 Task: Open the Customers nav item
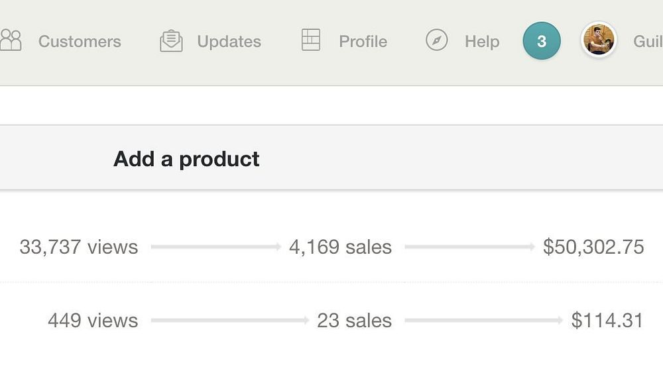(x=80, y=41)
